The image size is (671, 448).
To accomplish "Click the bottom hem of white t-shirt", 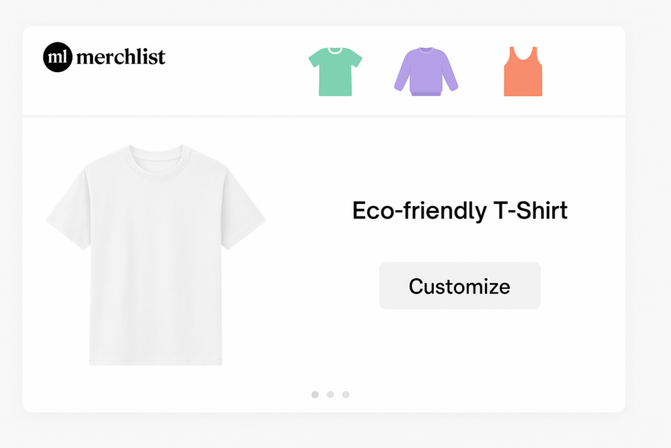I will 156,359.
